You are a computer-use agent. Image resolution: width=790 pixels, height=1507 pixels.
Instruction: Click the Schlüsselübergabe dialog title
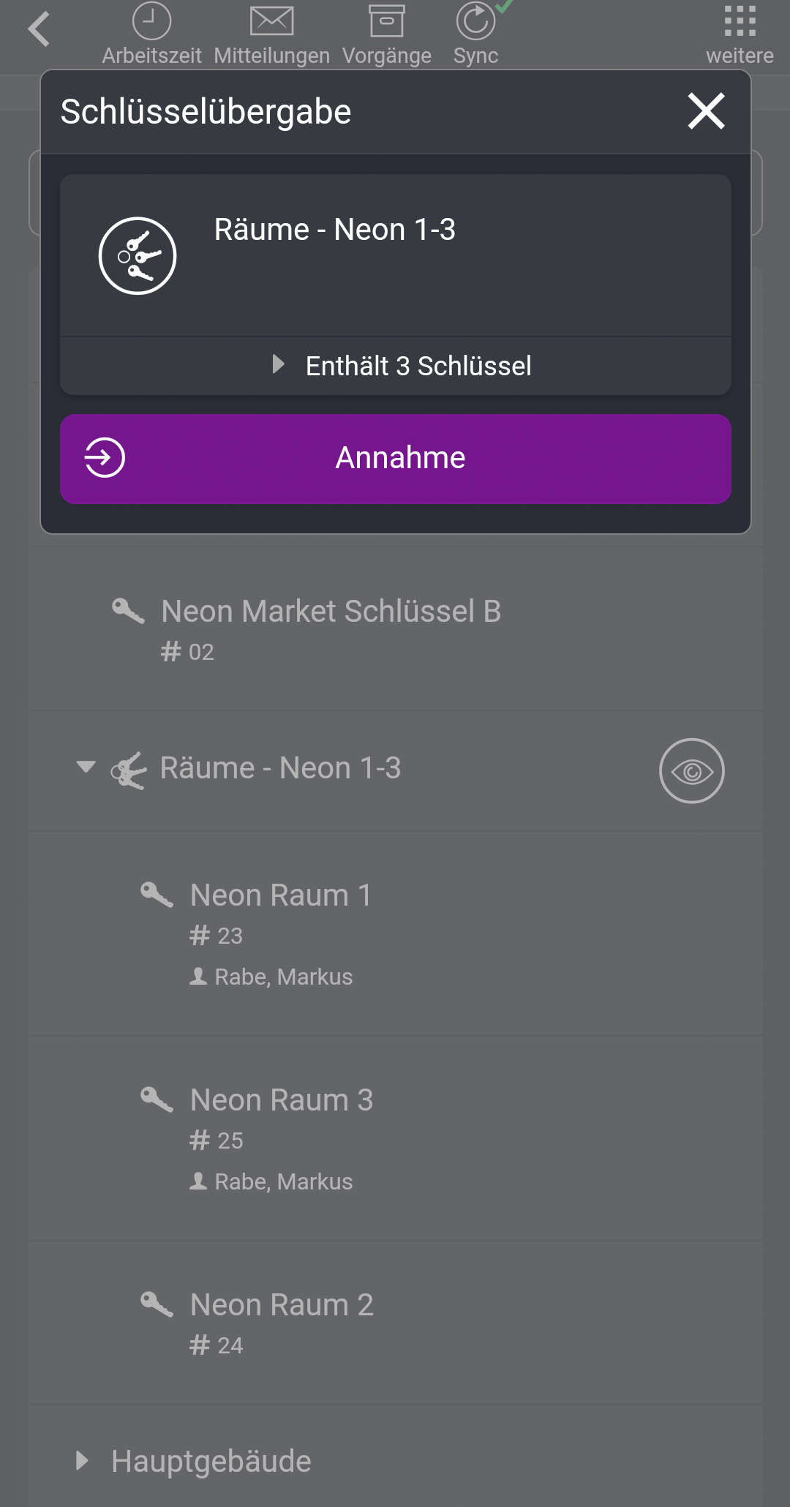[x=205, y=111]
